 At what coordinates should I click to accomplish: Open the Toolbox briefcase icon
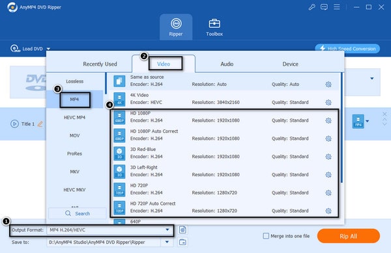pos(214,23)
